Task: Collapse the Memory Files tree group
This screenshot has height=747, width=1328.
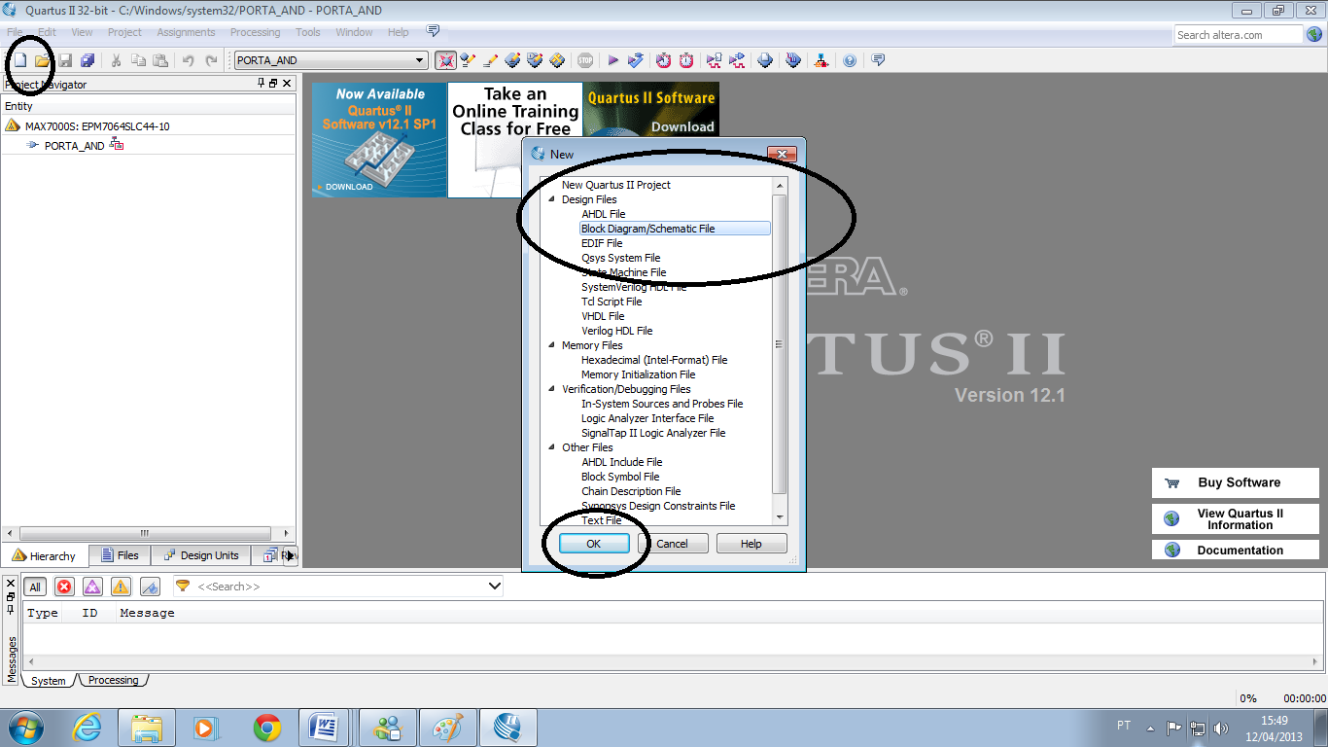Action: coord(552,345)
